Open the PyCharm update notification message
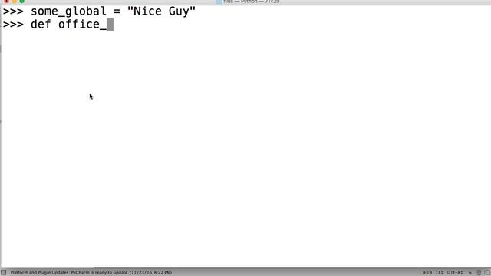Screen dimensions: 491x276 (91, 273)
